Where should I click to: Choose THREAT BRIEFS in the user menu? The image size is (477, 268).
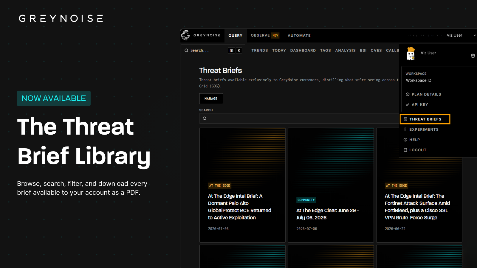(425, 119)
